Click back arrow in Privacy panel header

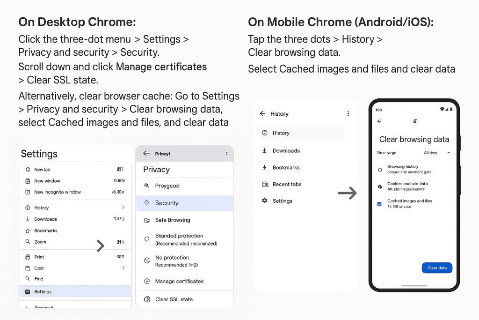pyautogui.click(x=146, y=153)
